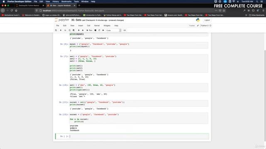The height and width of the screenshot is (149, 266).
Task: Click into the empty code cell at bottom
Action: pos(138,136)
